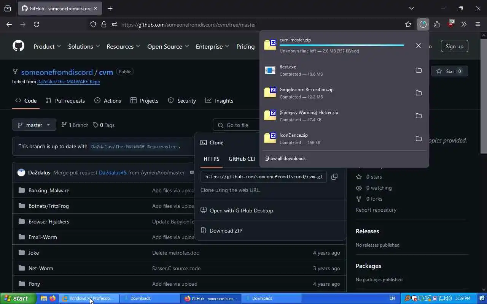Viewport: 487px width, 304px height.
Task: Open the Da2dalus/The-MALWARE-Repo fork link
Action: (x=68, y=82)
